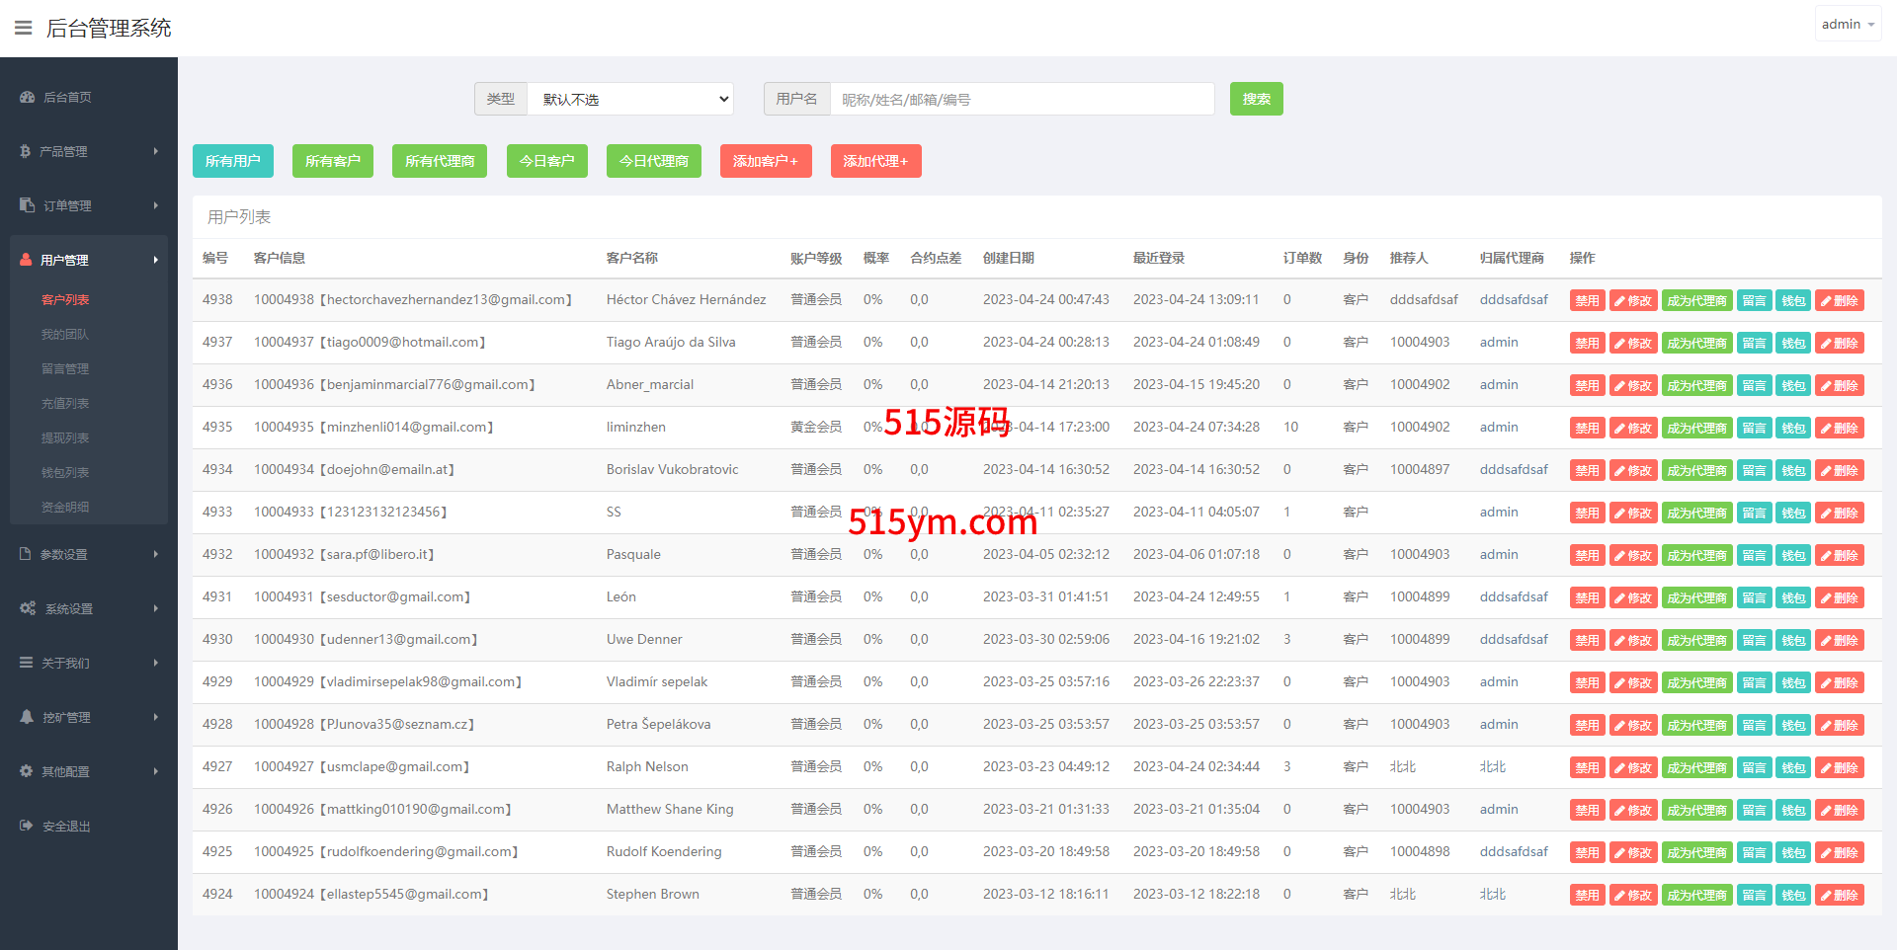Focus the 用户名 search input field

click(x=1022, y=99)
